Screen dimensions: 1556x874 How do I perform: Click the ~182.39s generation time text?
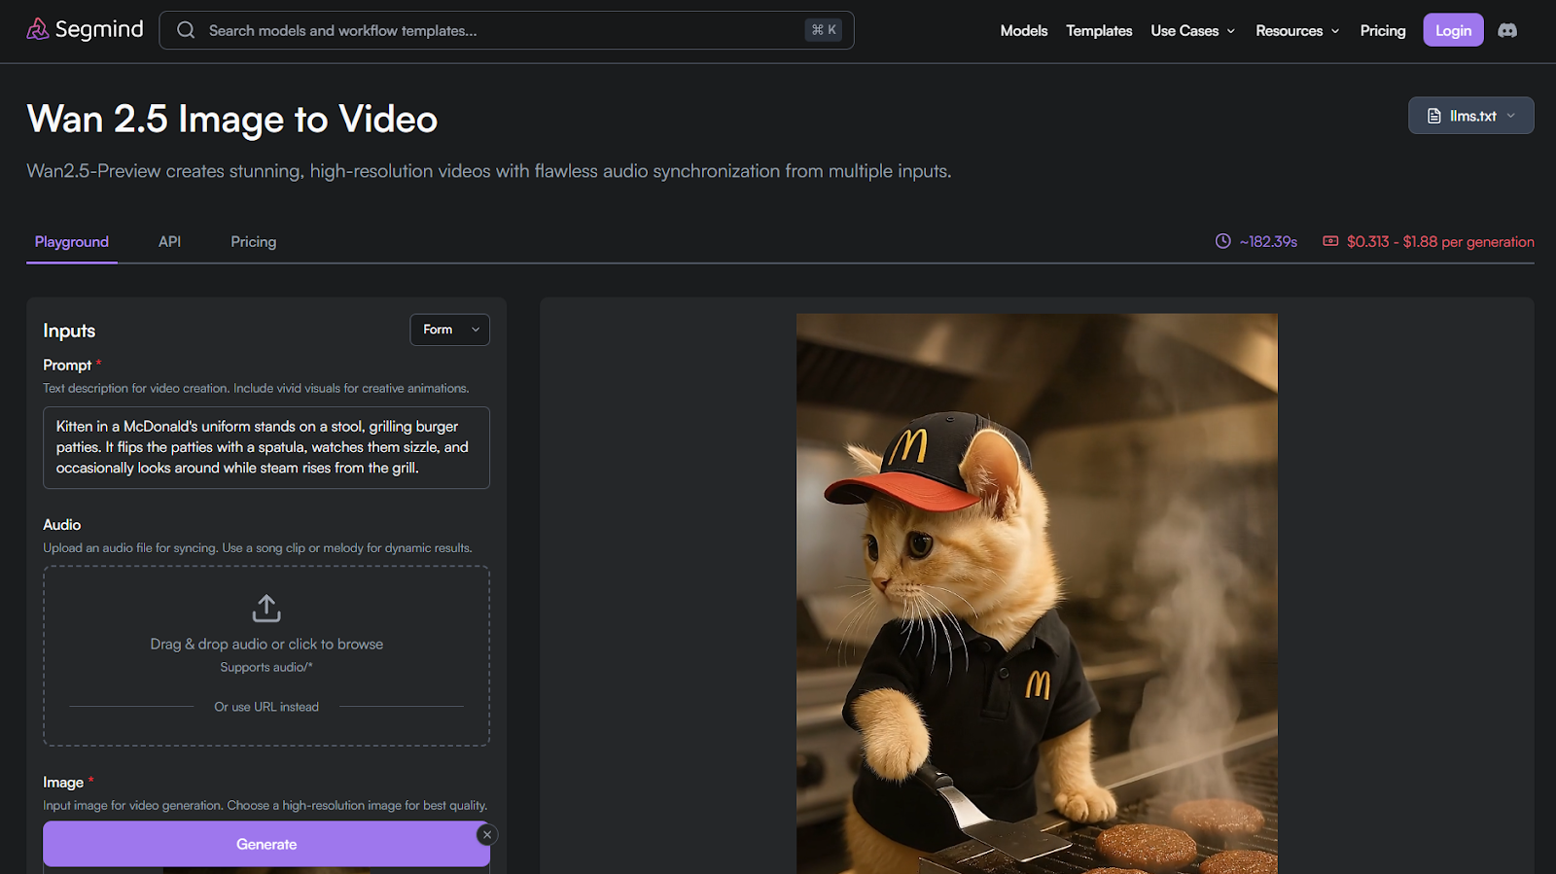pyautogui.click(x=1268, y=242)
